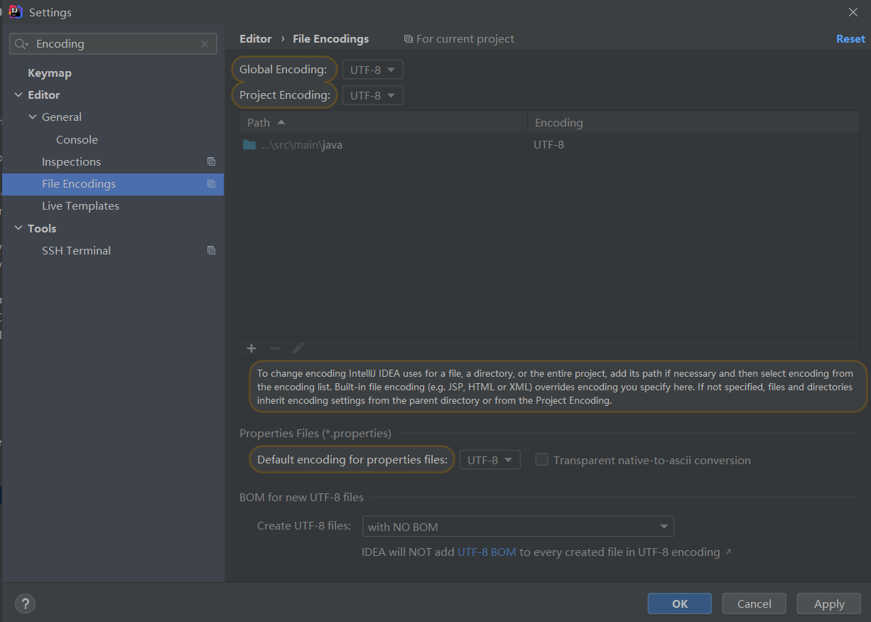Clear the Encoding search text with X icon
The width and height of the screenshot is (871, 622).
click(x=205, y=44)
